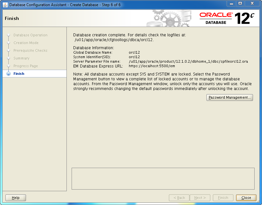Click the Oracle Database 12c logo

pyautogui.click(x=227, y=18)
